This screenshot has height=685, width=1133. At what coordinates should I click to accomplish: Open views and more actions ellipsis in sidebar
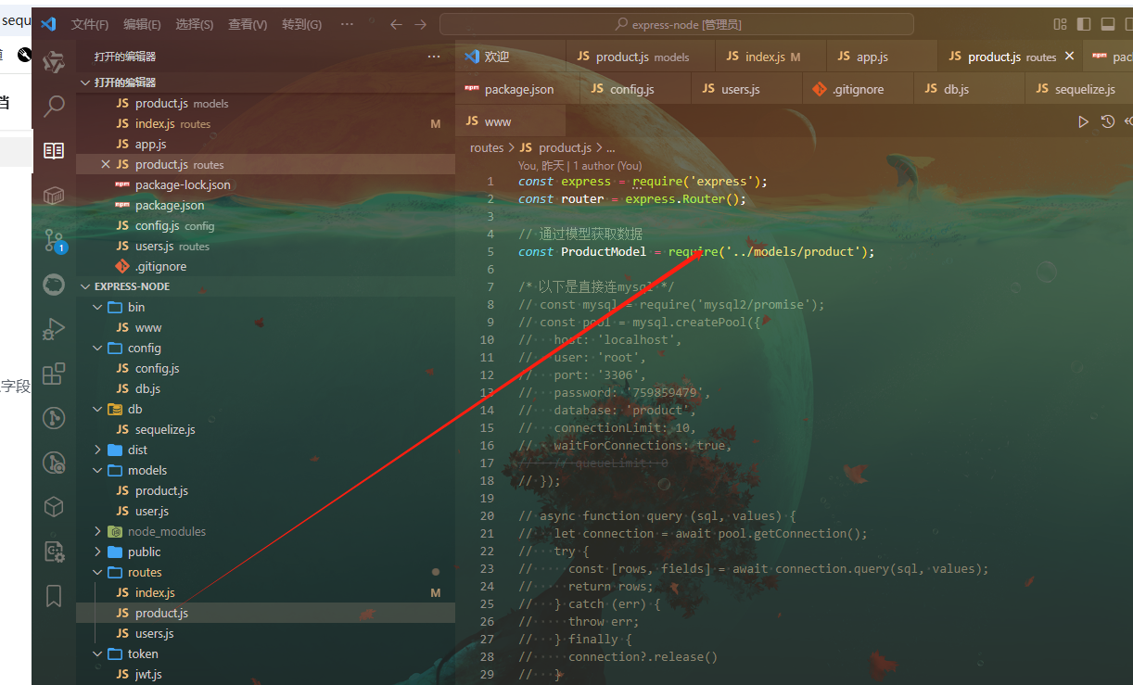click(x=434, y=57)
